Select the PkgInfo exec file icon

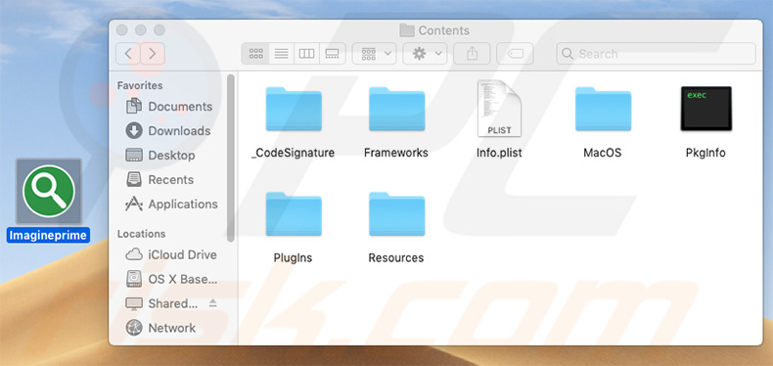pos(705,109)
